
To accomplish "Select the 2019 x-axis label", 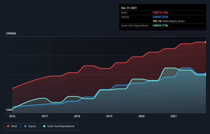I will coord(109,116).
